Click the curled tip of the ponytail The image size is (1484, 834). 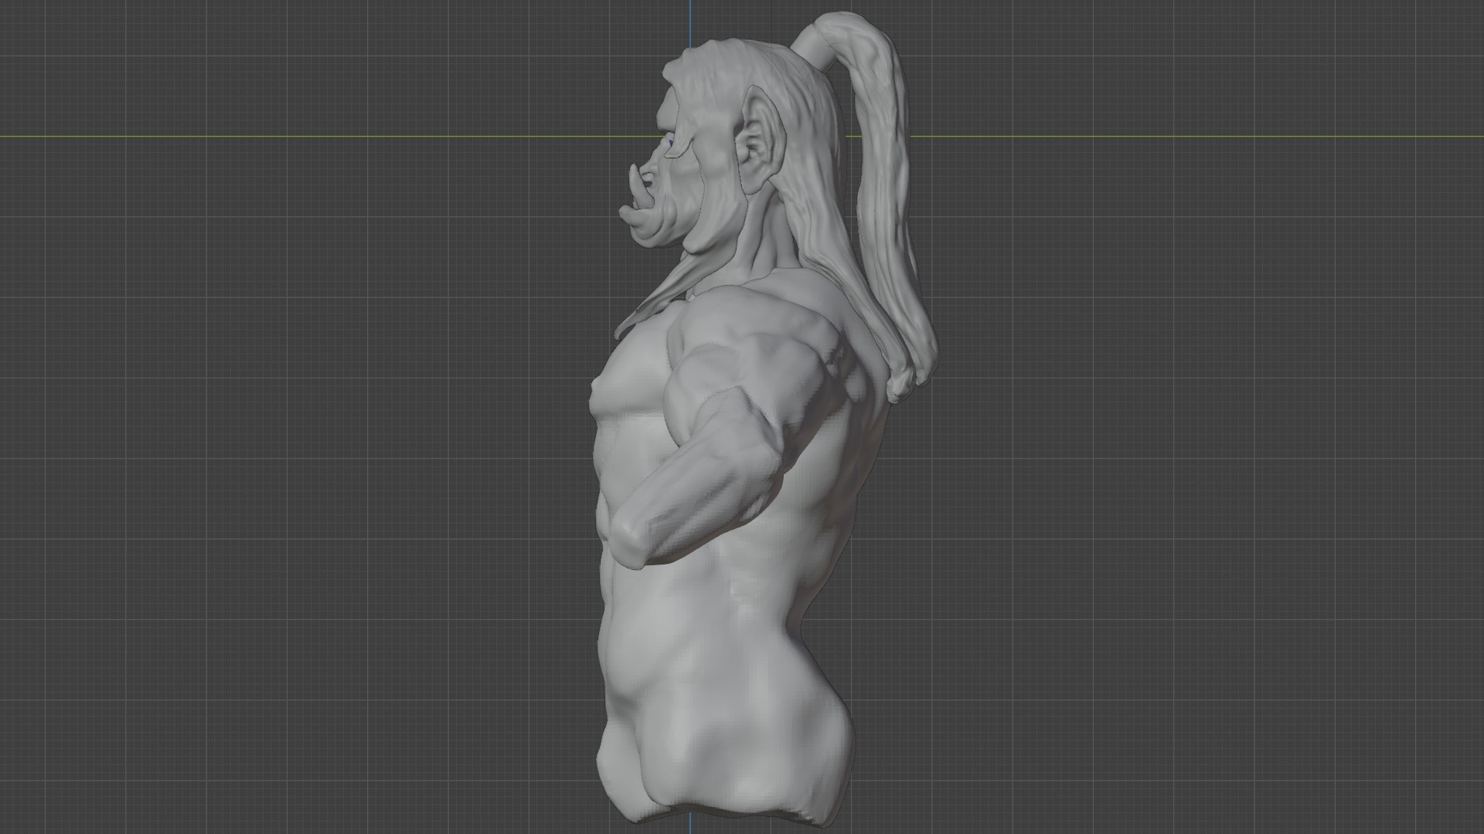[x=901, y=385]
